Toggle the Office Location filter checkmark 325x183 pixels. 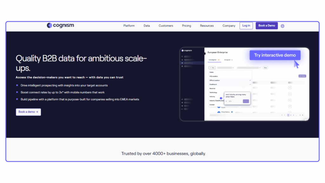[x=250, y=80]
